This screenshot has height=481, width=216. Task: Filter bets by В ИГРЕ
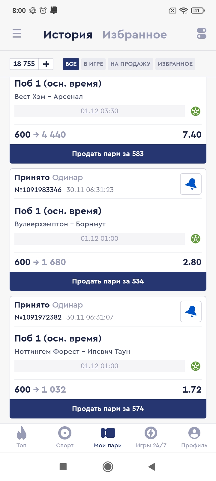[x=93, y=64]
